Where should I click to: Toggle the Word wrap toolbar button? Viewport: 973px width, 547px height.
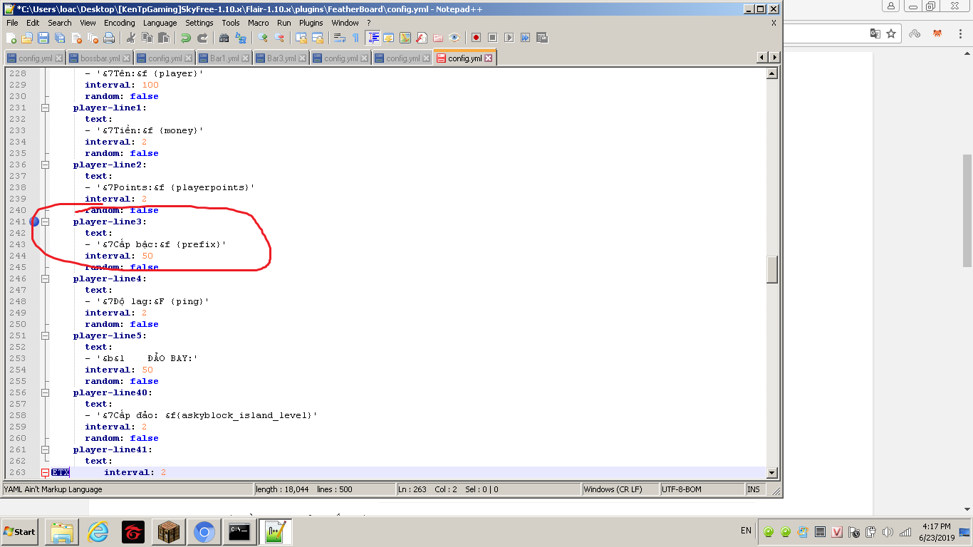(340, 38)
